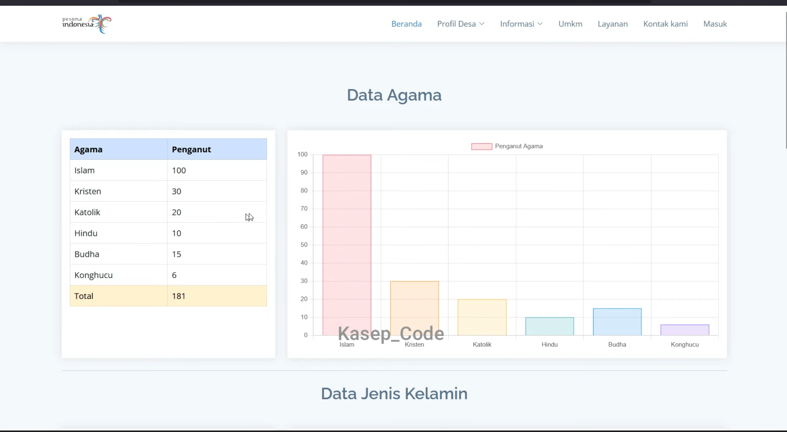Viewport: 787px width, 432px height.
Task: Expand the Profil Desa dropdown menu
Action: [461, 24]
